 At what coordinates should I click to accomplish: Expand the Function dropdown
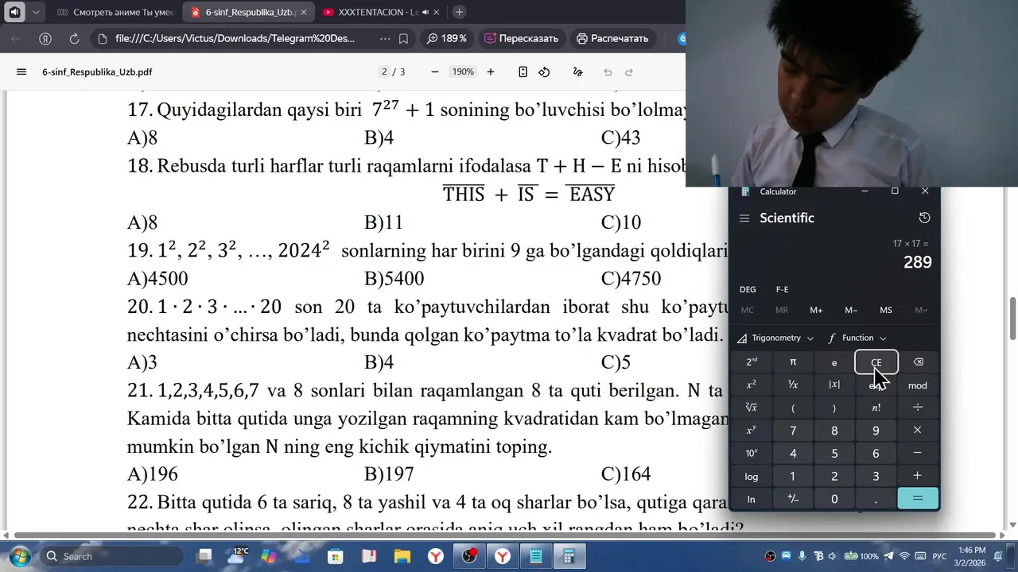pos(857,338)
